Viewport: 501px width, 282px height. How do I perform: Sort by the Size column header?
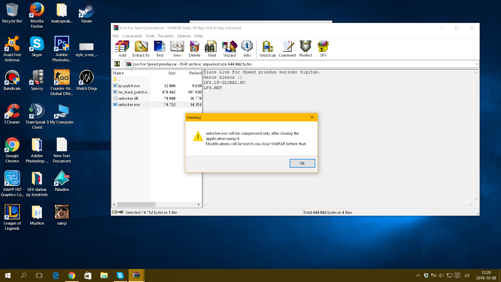[164, 73]
